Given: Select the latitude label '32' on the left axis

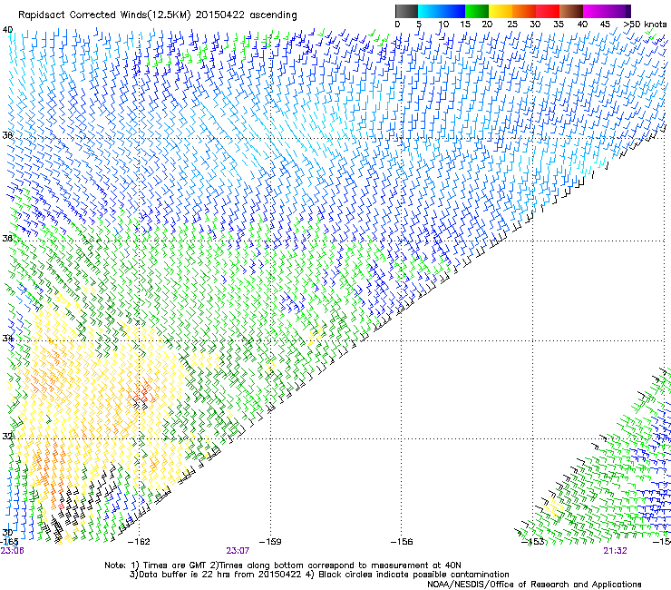Looking at the screenshot, I should (x=7, y=436).
